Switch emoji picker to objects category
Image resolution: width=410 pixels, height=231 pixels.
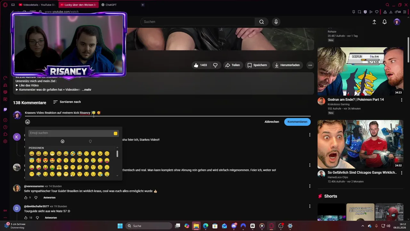(90, 141)
